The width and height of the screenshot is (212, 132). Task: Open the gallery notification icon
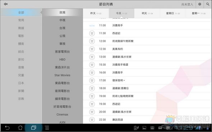(x=144, y=128)
